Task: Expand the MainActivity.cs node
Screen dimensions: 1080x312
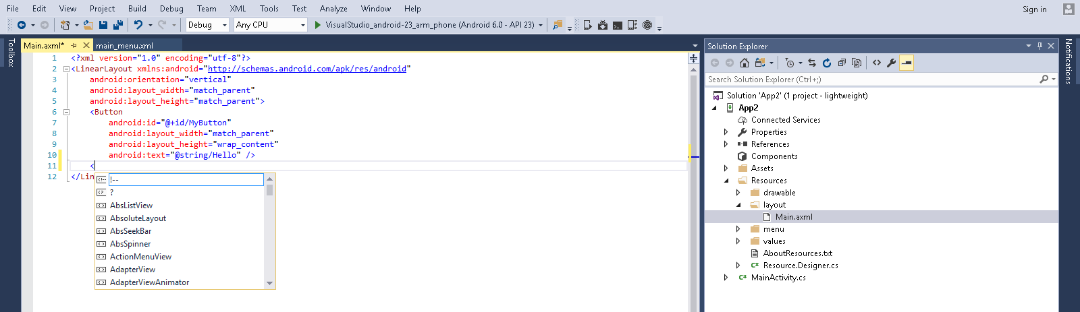Action: point(726,278)
